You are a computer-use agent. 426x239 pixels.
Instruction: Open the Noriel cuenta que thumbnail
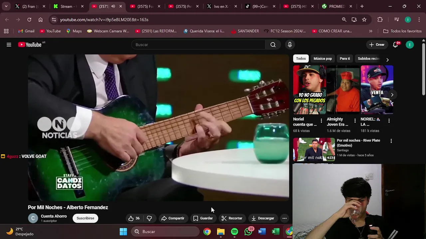point(310,90)
